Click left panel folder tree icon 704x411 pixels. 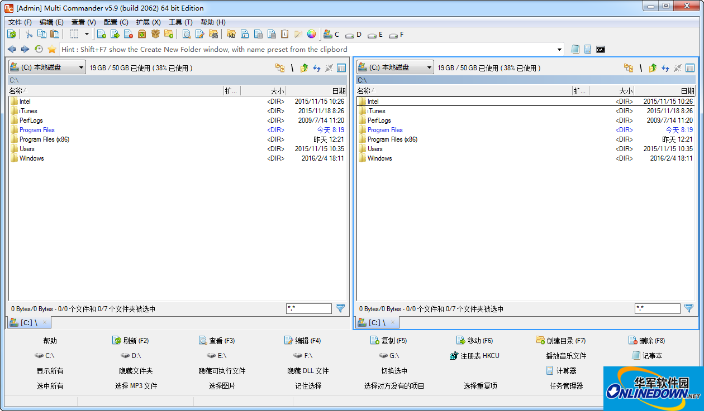coord(280,68)
